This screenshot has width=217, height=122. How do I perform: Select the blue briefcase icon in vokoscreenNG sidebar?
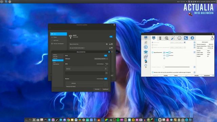146,52
